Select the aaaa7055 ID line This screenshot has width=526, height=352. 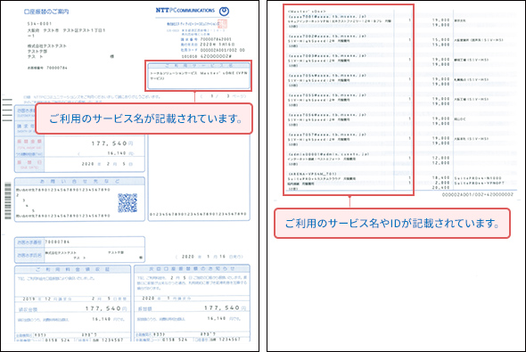[327, 95]
